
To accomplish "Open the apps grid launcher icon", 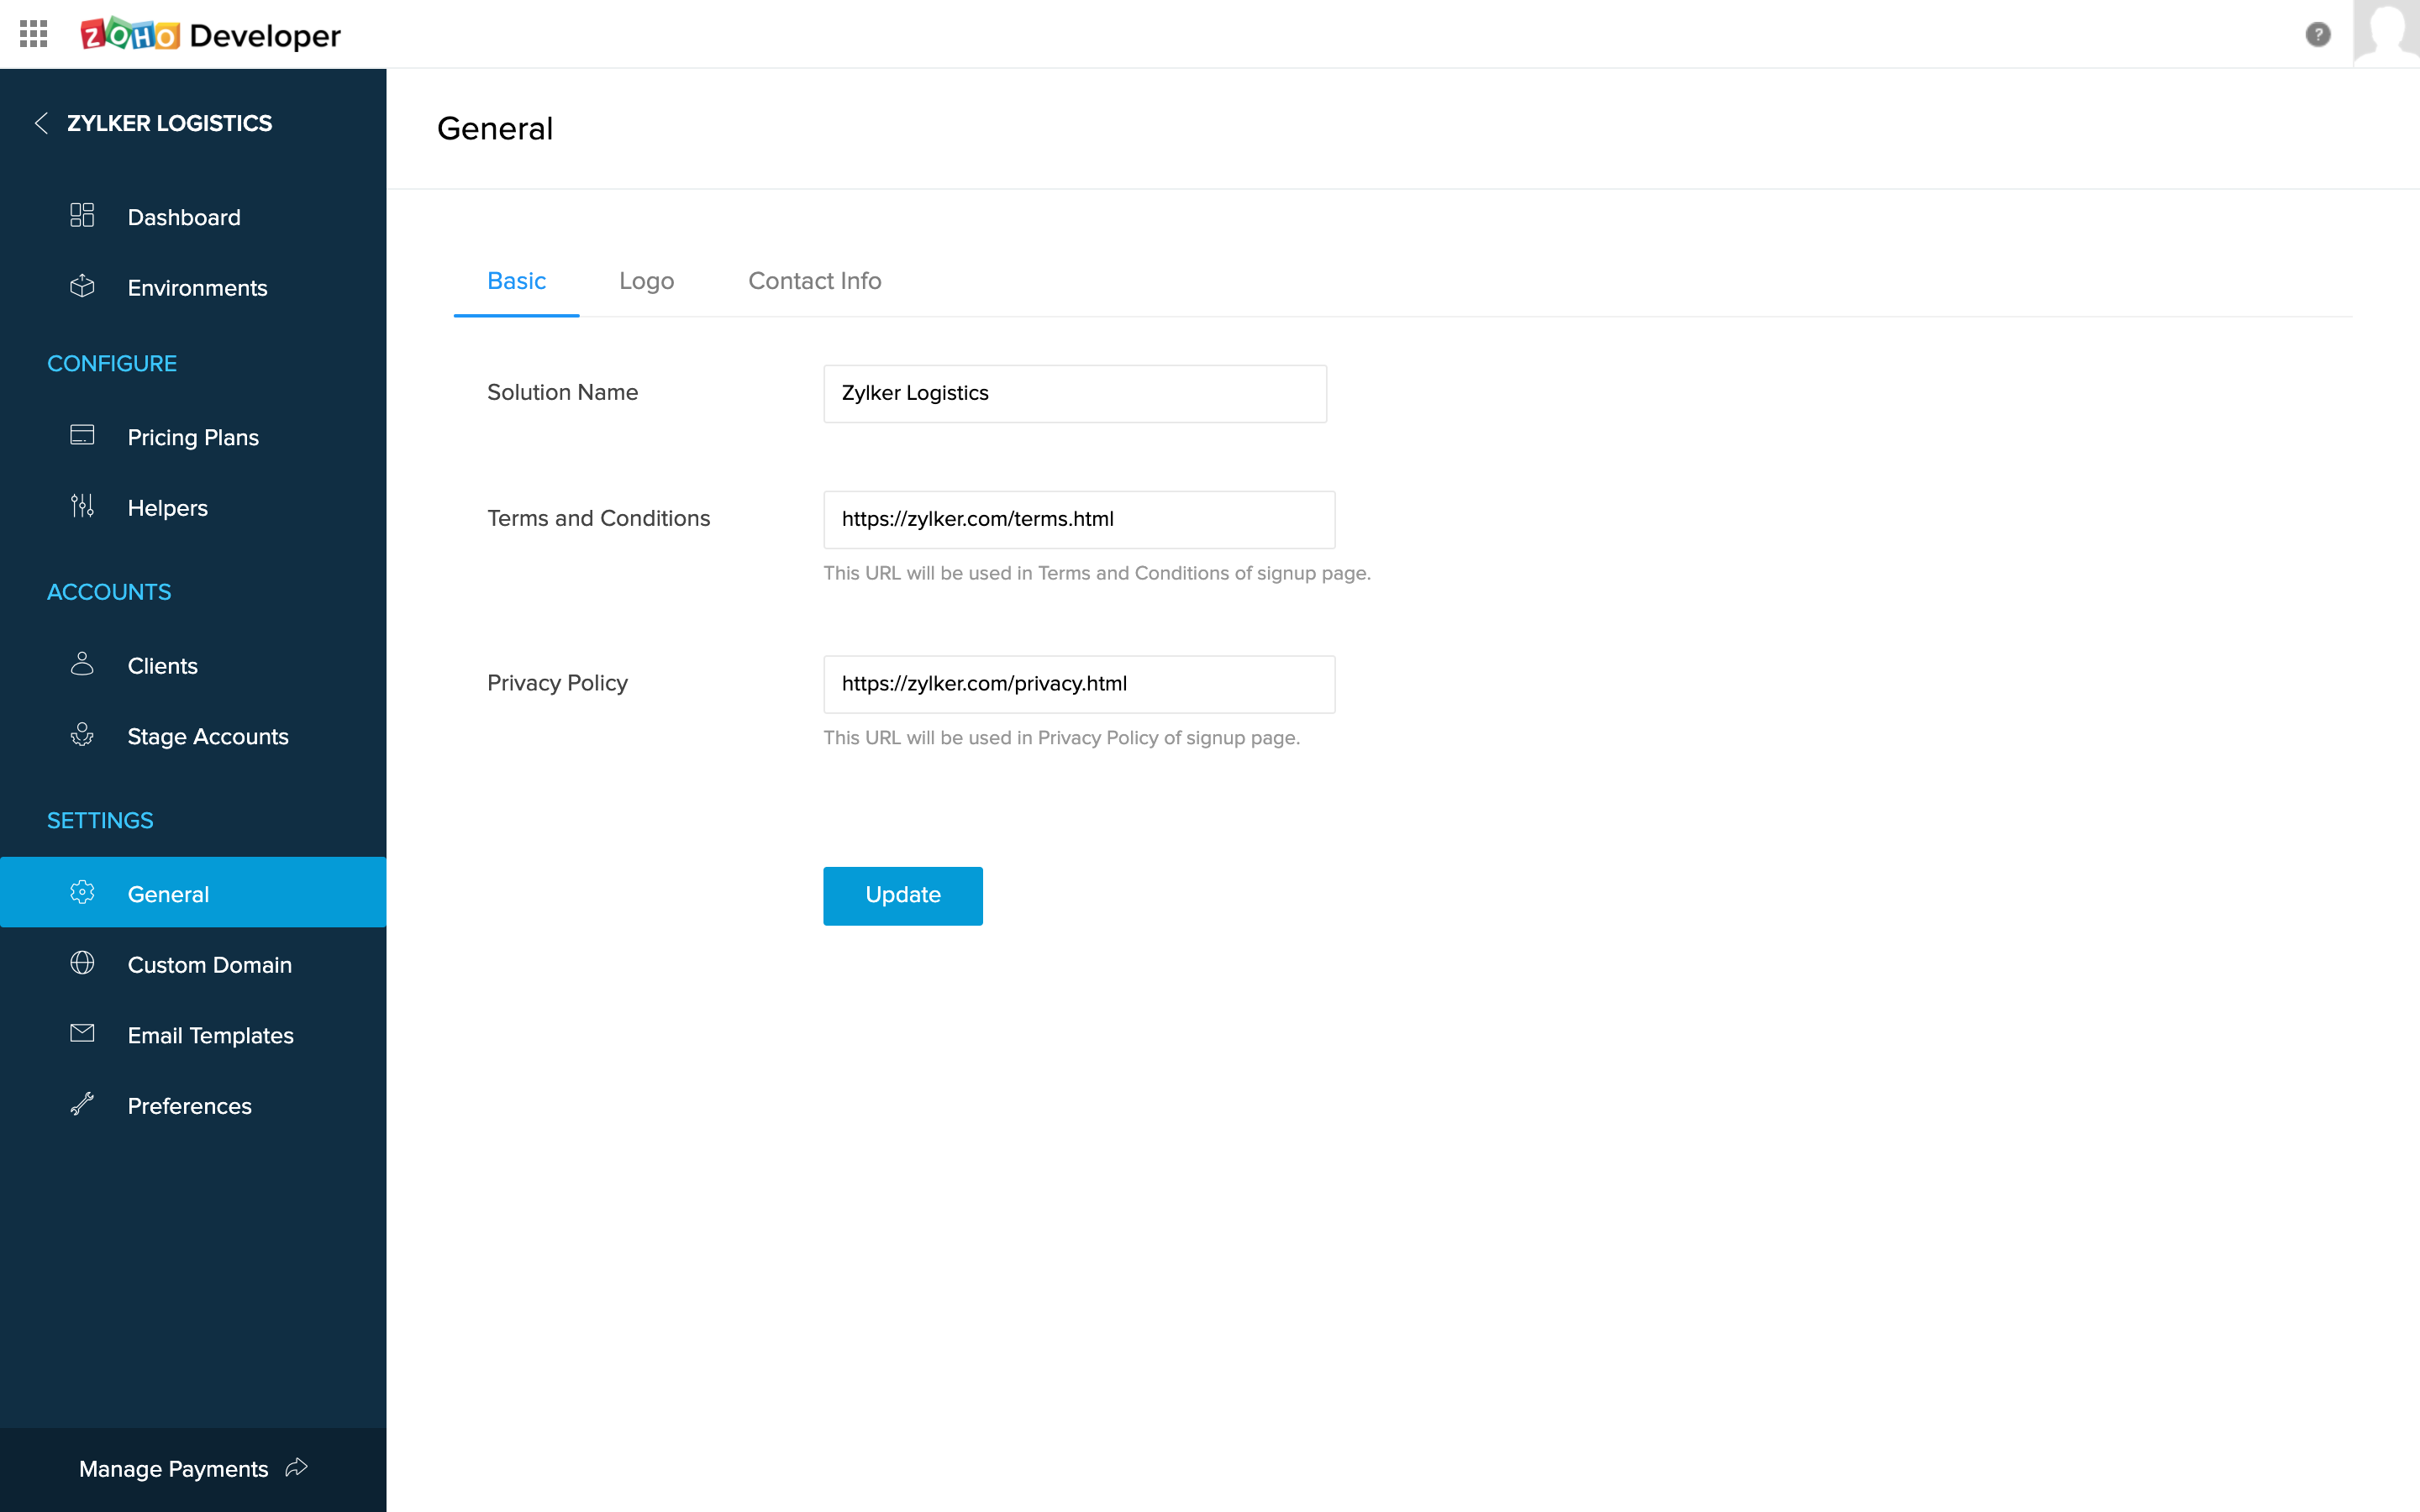I will tap(33, 34).
